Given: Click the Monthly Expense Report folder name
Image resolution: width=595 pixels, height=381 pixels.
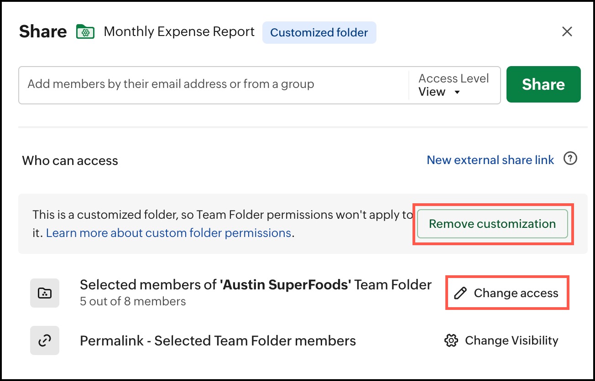Looking at the screenshot, I should point(179,32).
